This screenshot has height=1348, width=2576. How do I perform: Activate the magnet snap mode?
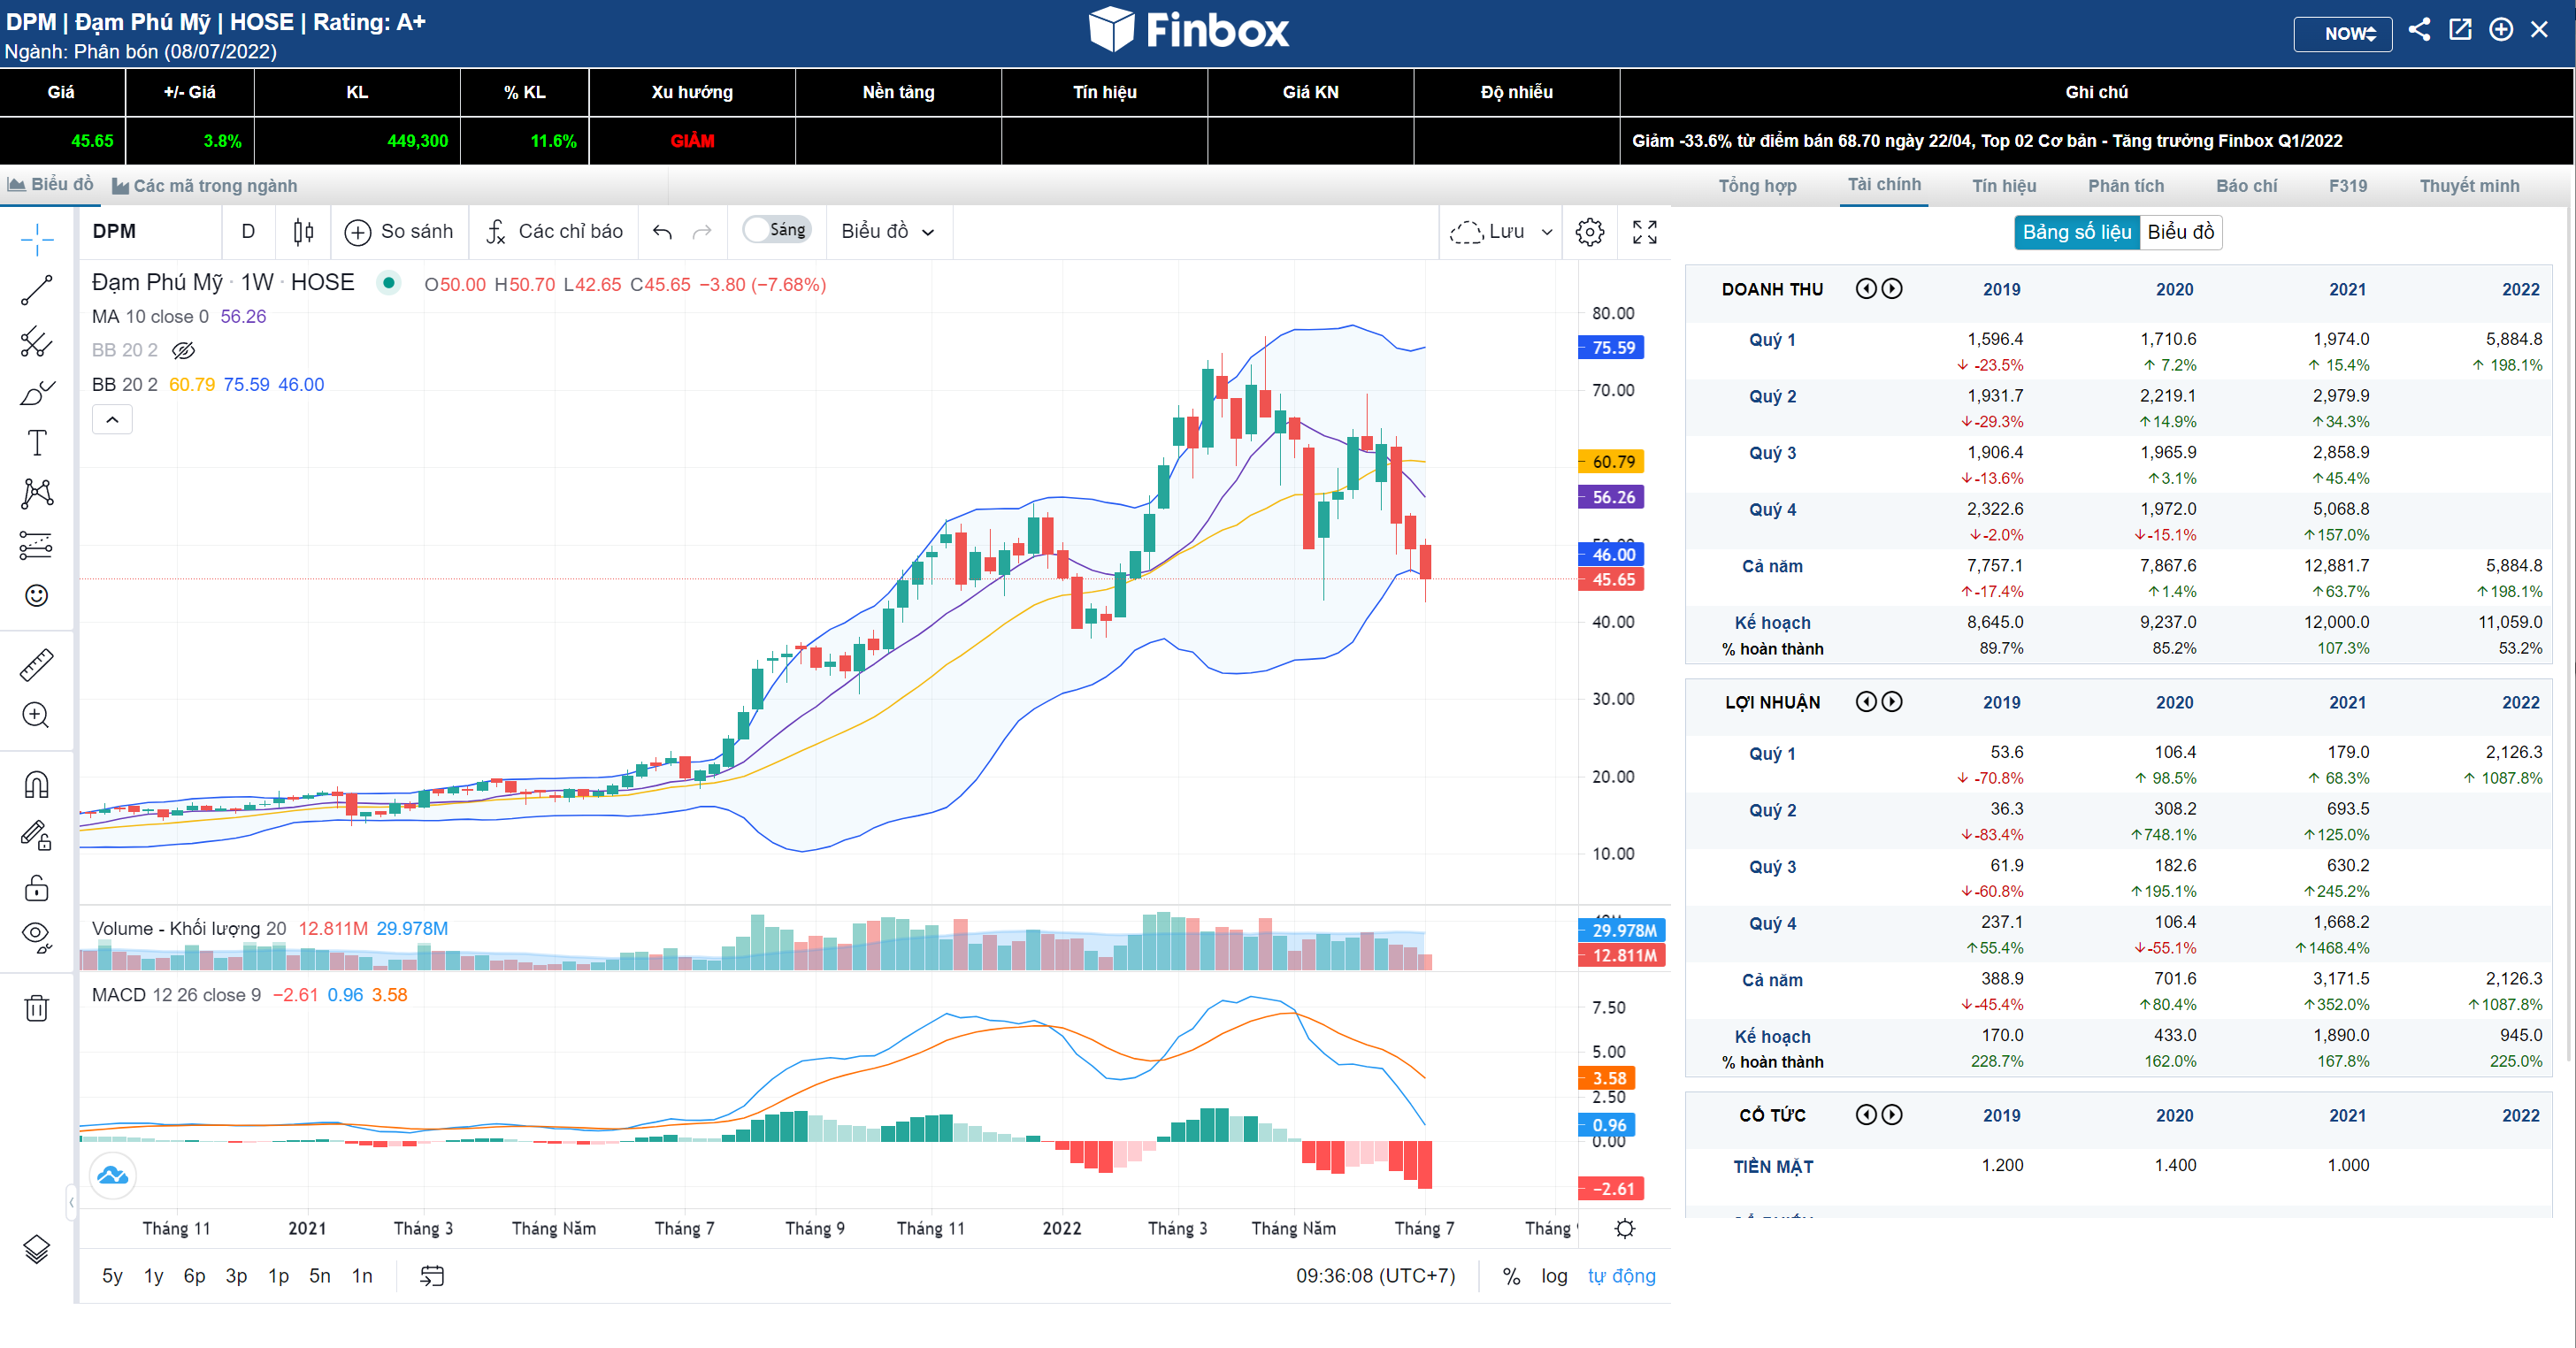(37, 785)
